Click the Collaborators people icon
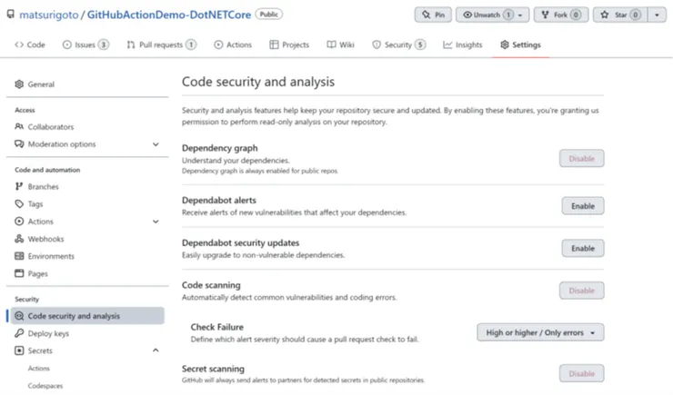 (x=20, y=127)
